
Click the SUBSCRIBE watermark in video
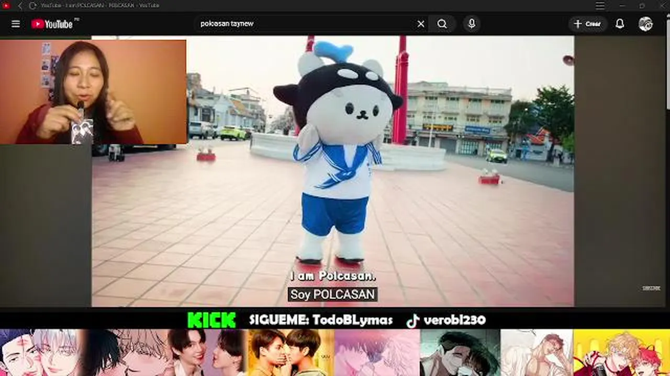coord(651,288)
